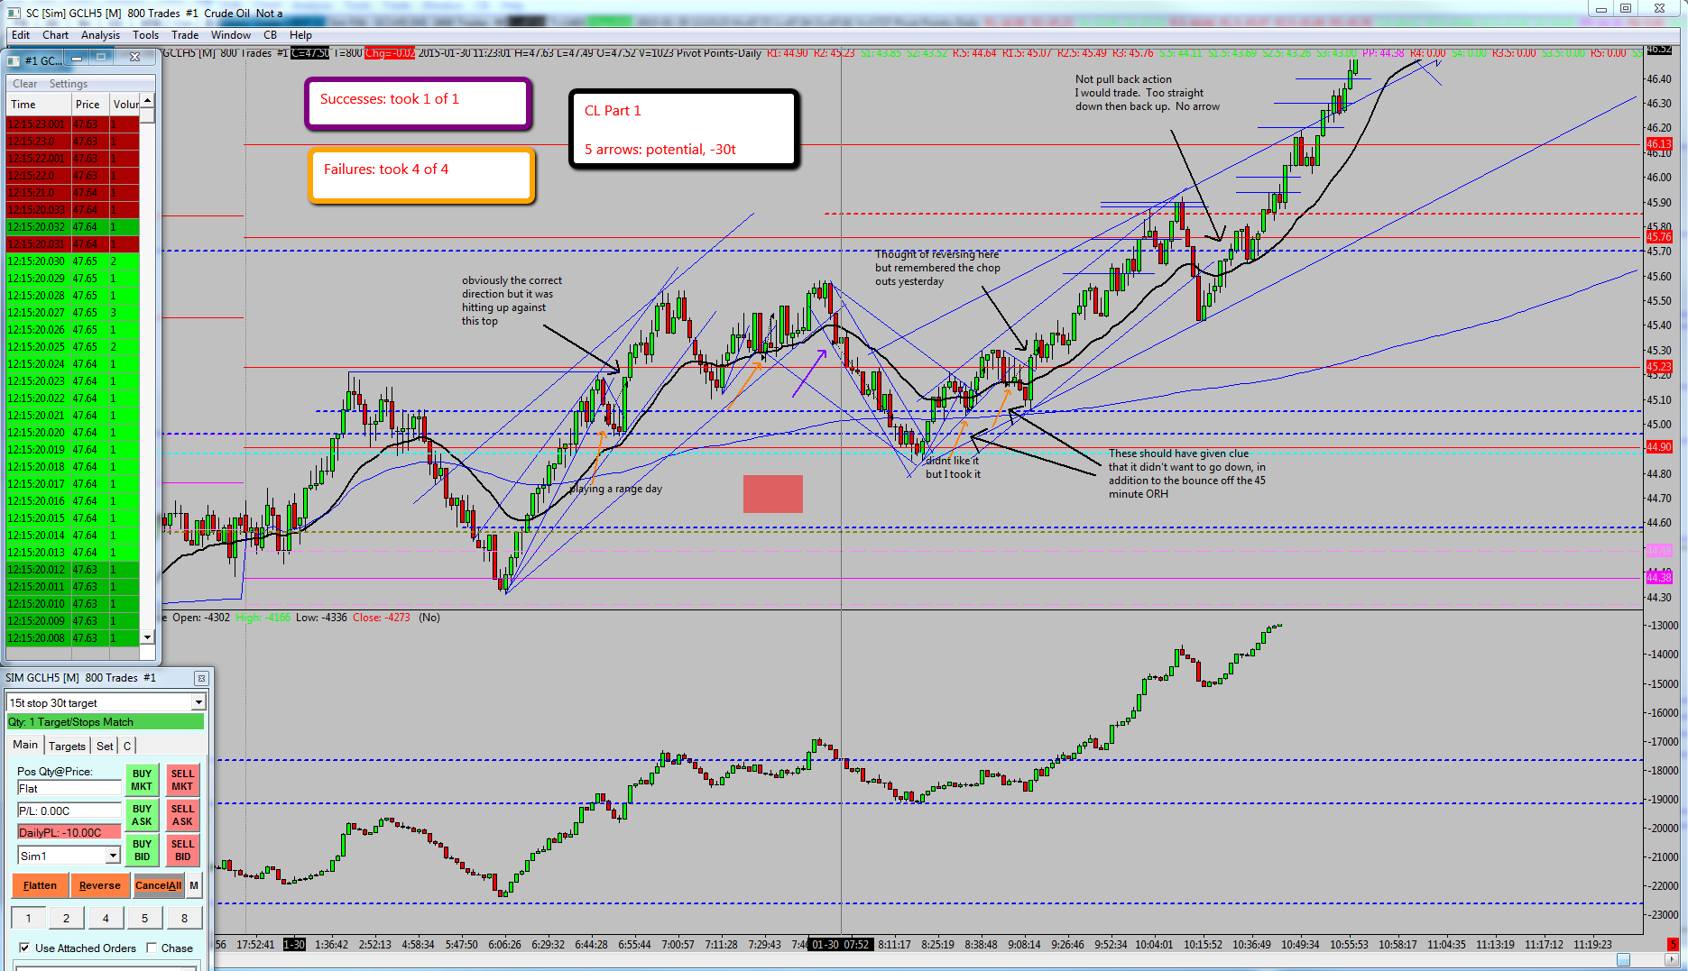1688x971 pixels.
Task: Click the 46.13 red price label
Action: (x=1659, y=144)
